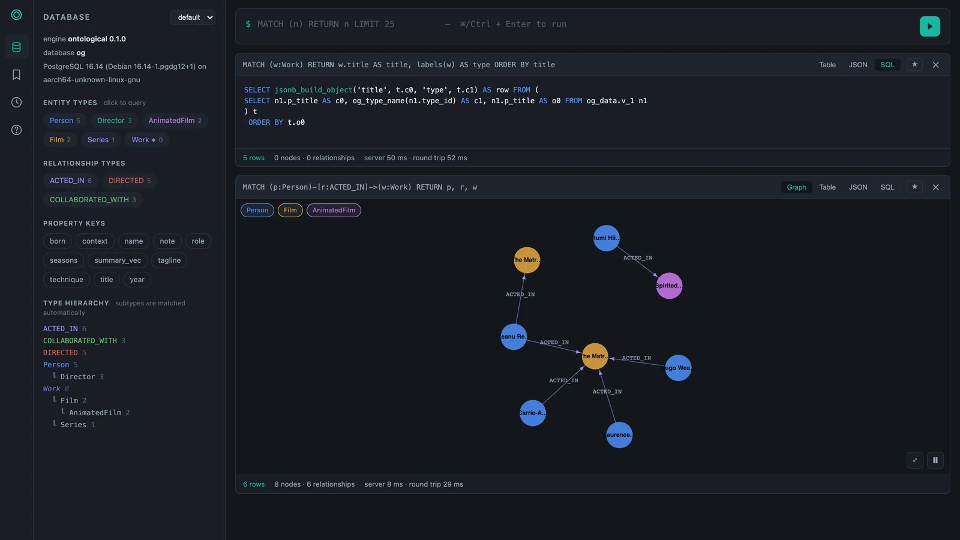Click Person in type hierarchy
Screen dimensions: 960x540
[x=56, y=365]
